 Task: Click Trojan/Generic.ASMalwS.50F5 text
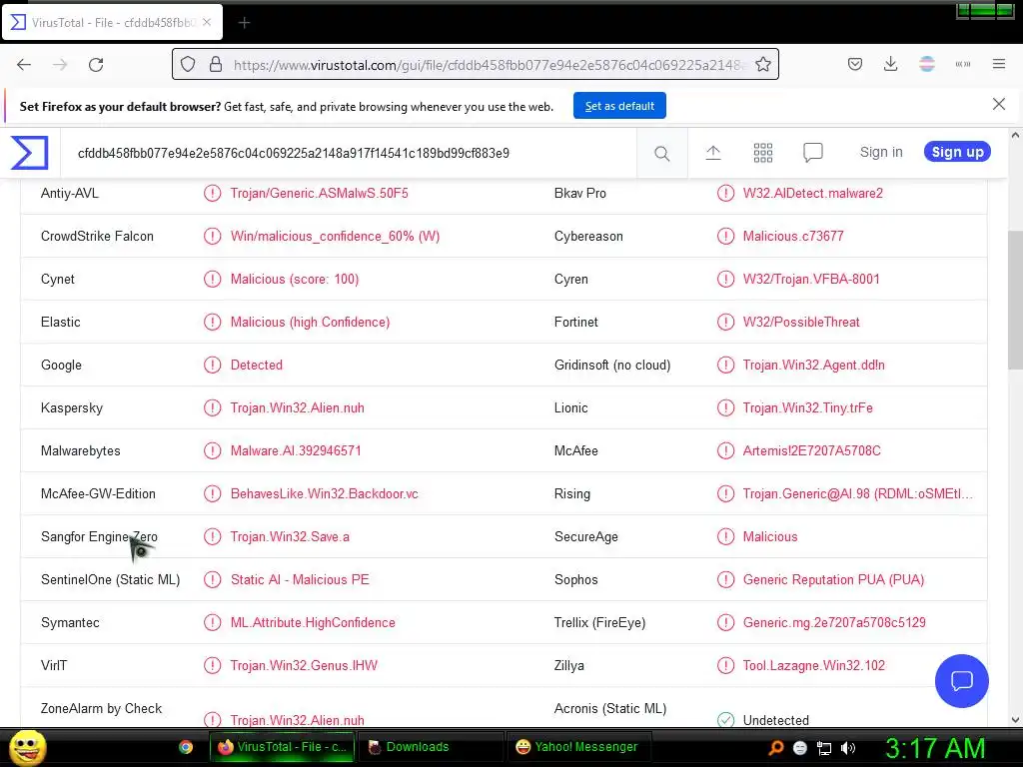(319, 193)
